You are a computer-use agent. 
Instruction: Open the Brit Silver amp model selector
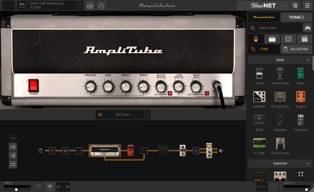(123, 115)
